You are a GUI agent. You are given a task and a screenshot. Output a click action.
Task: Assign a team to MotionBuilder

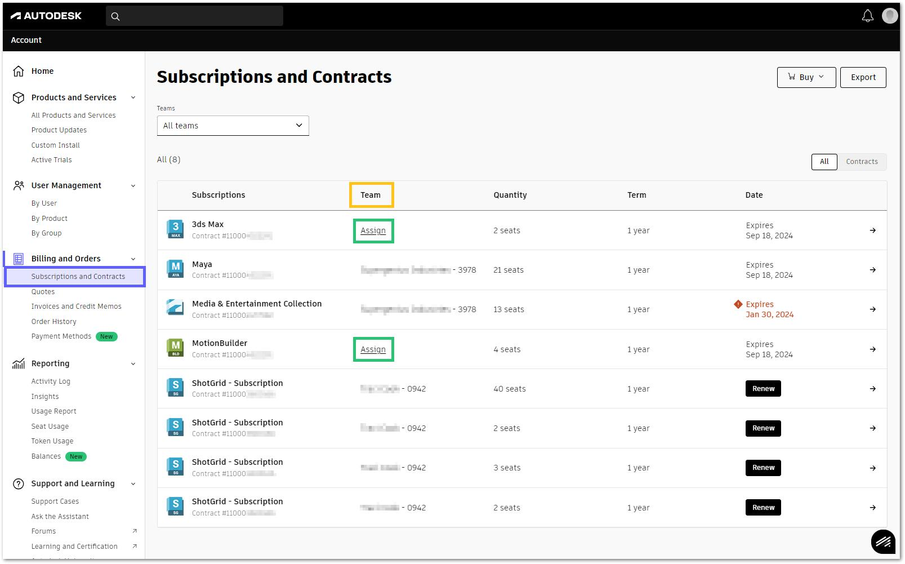point(373,349)
